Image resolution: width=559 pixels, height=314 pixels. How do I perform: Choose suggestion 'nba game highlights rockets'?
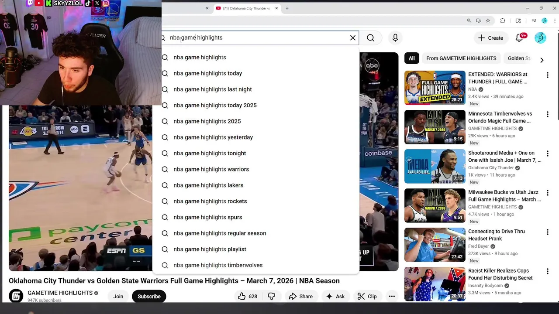click(256, 201)
